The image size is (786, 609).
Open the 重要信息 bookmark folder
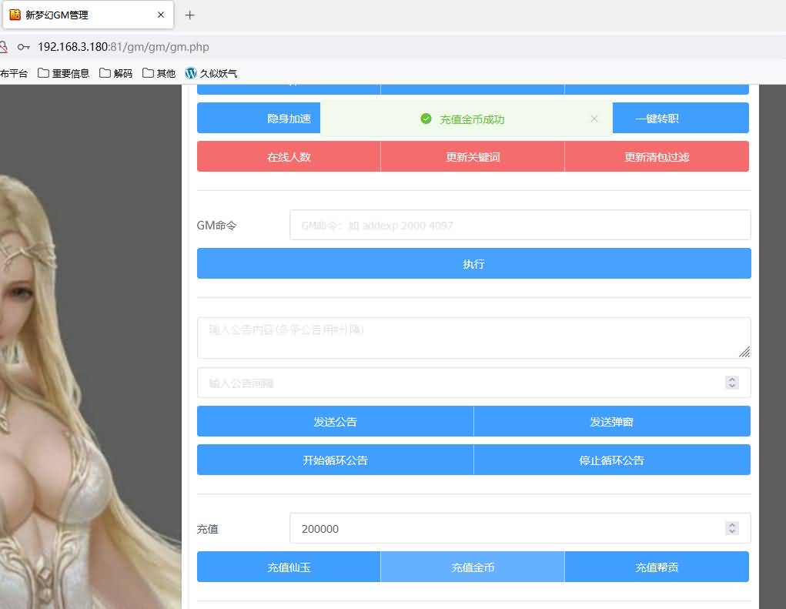coord(63,74)
